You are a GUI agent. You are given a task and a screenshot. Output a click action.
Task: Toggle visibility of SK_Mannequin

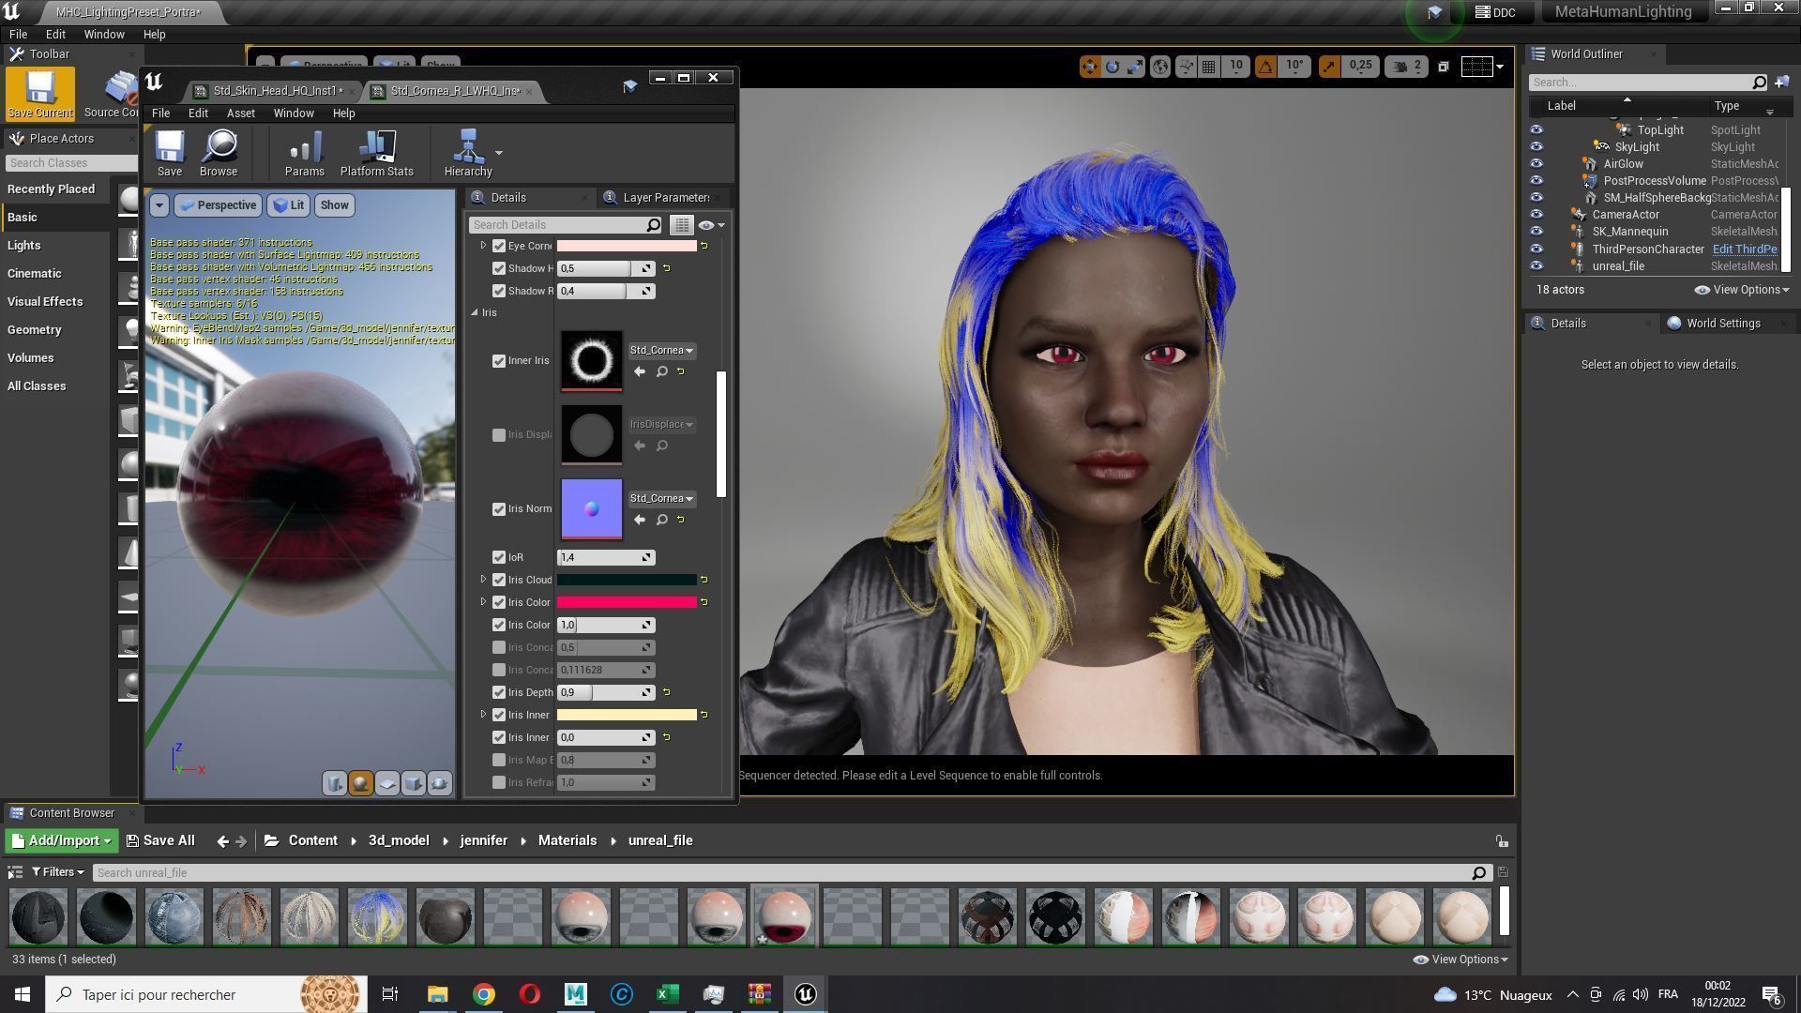(1536, 232)
